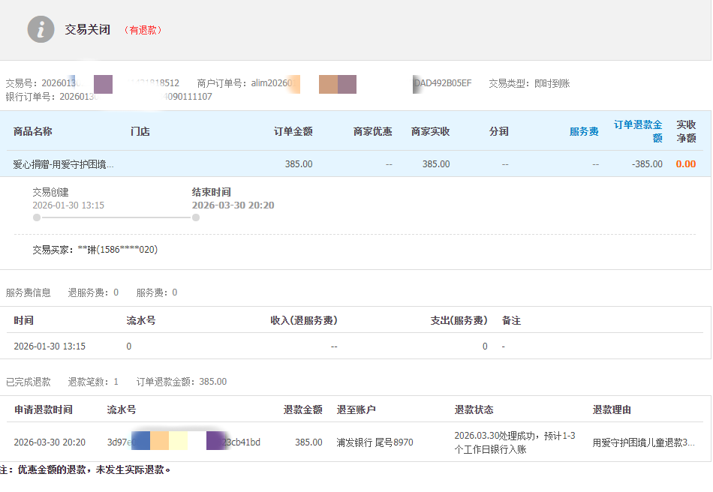Viewport: 713px width, 492px height.
Task: Click the 分润 column header
Action: (x=499, y=131)
